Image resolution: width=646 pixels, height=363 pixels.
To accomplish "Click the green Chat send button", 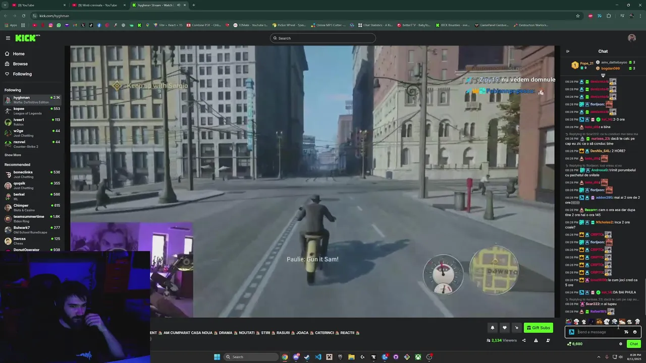I will [x=634, y=344].
